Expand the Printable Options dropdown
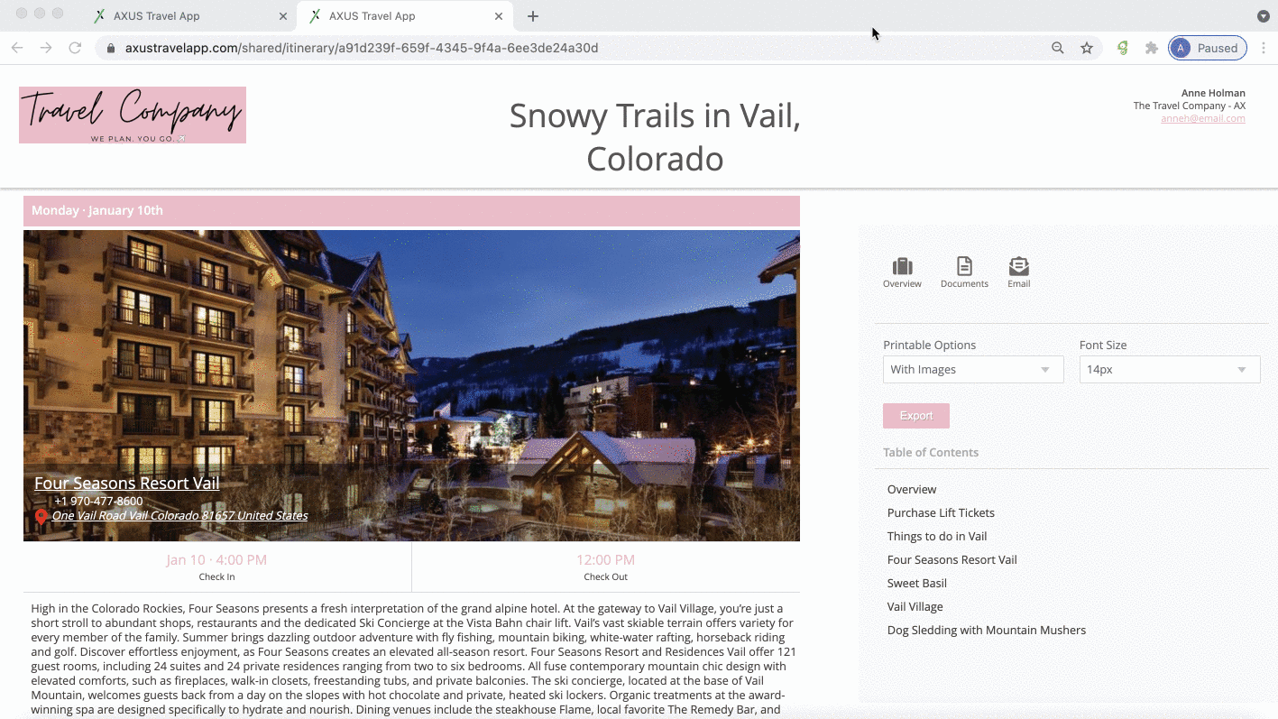Screen dimensions: 1278x719 (x=973, y=369)
